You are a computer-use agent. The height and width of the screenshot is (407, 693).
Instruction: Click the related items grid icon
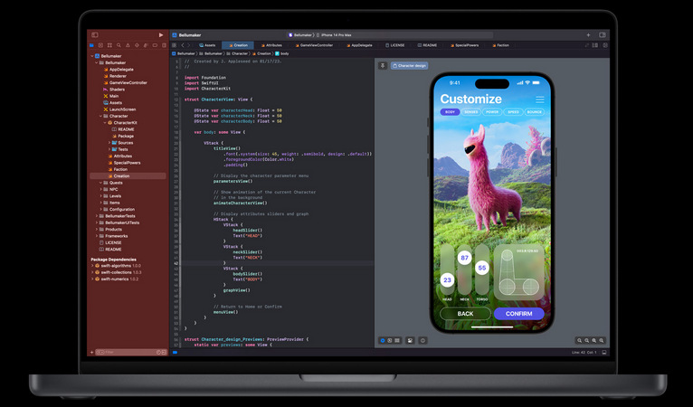pos(174,45)
